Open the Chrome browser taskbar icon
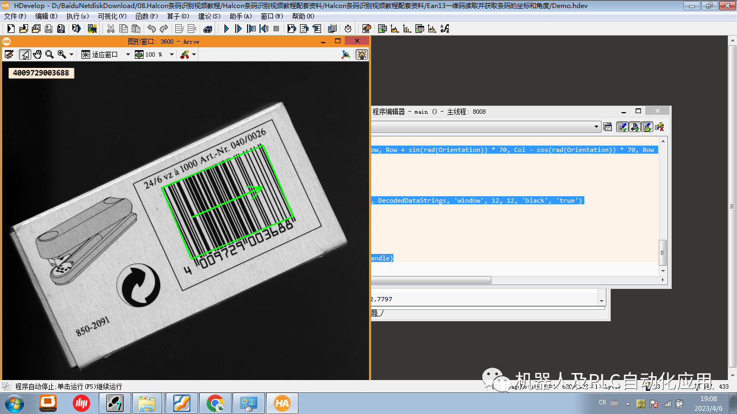This screenshot has height=414, width=737. (x=215, y=403)
